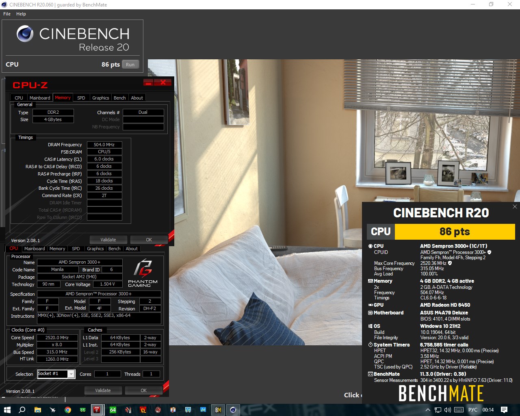The height and width of the screenshot is (416, 520).
Task: Click the Multiplier x 8.0 field
Action: (x=57, y=345)
